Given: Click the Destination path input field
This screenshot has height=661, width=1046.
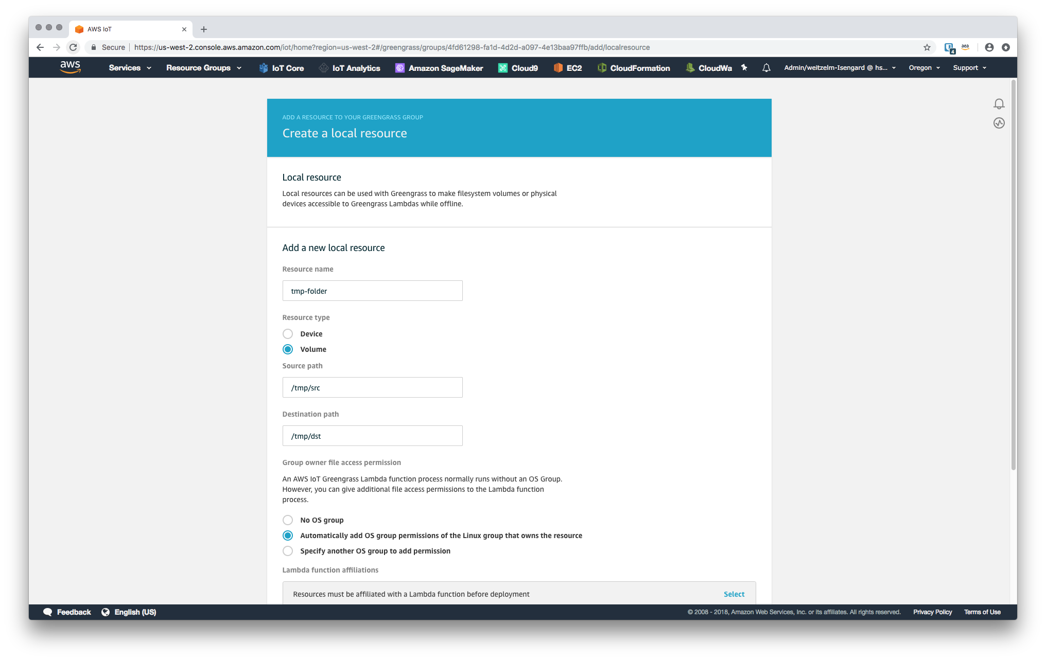Looking at the screenshot, I should (372, 436).
